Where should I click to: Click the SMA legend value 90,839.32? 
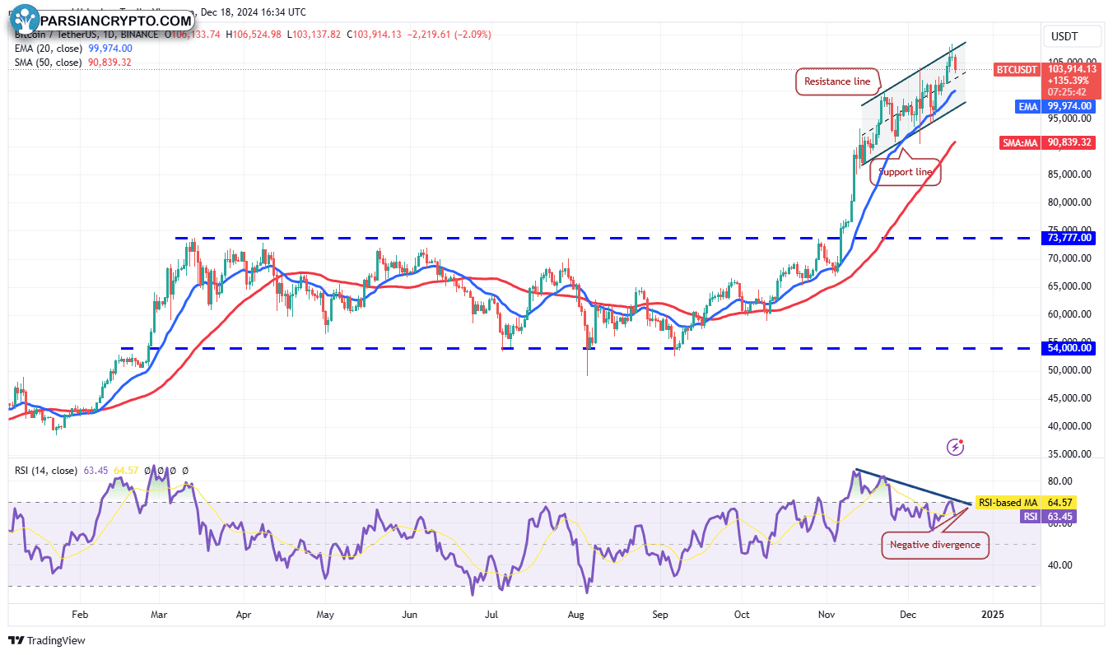point(109,63)
